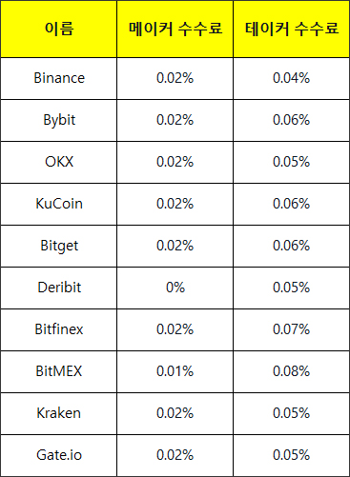Select the Deribit name cell
The width and height of the screenshot is (350, 477).
[x=59, y=288]
